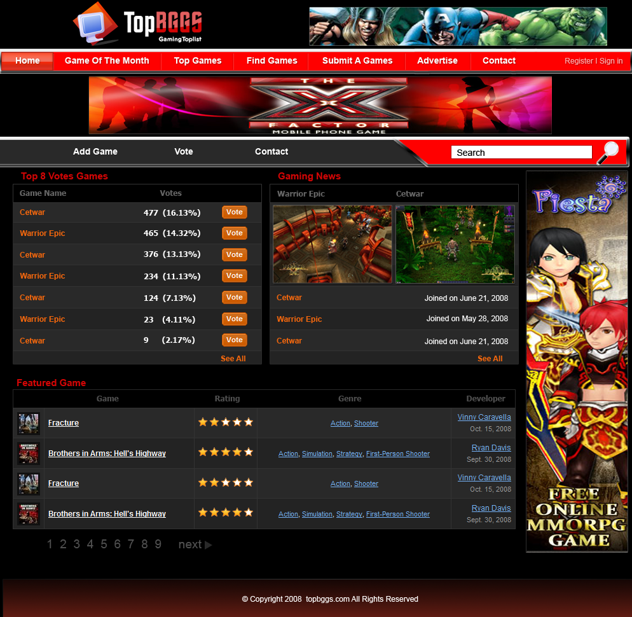Viewport: 632px width, 617px height.
Task: Open Warrior Epic link with 11.13% share
Action: pos(43,276)
